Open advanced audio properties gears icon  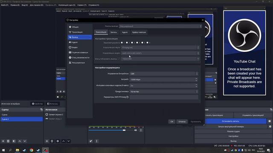(x=91, y=141)
